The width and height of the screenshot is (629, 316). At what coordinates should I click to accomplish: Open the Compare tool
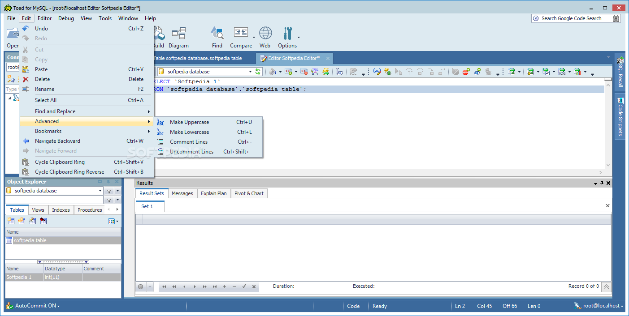click(241, 37)
